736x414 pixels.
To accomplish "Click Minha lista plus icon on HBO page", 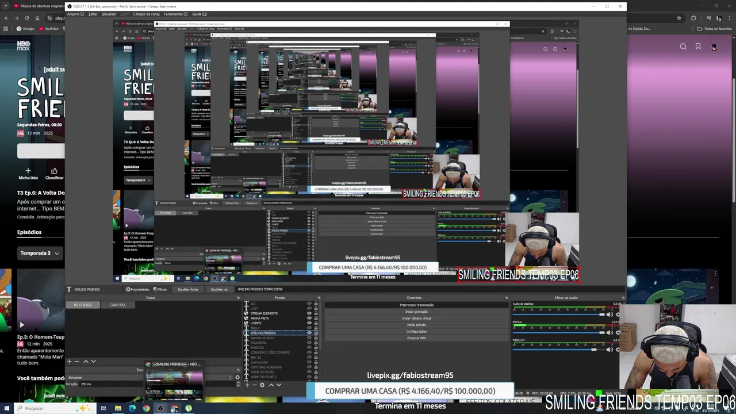I will [28, 171].
